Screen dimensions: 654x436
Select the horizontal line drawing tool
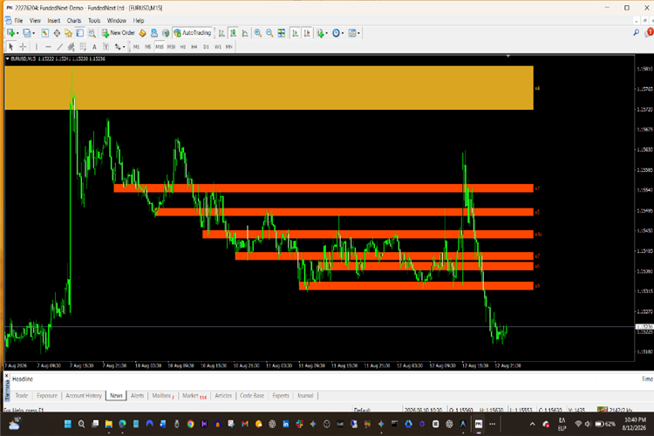tap(48, 47)
